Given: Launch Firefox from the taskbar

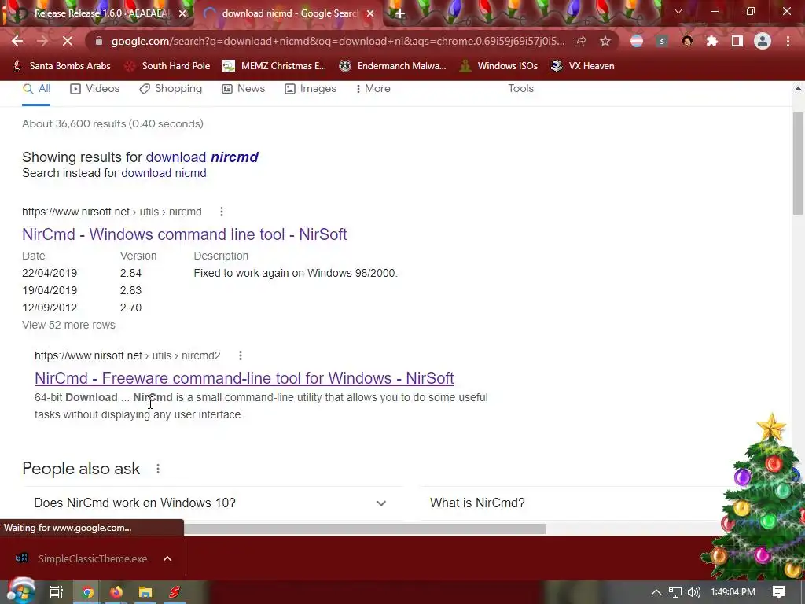Looking at the screenshot, I should [x=116, y=592].
